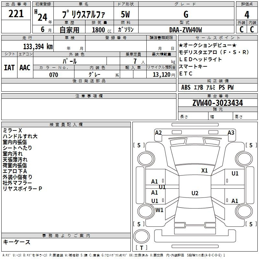The image size is (259, 259).
Task: Click the sales point "スマートキー"
Action: pos(193,66)
